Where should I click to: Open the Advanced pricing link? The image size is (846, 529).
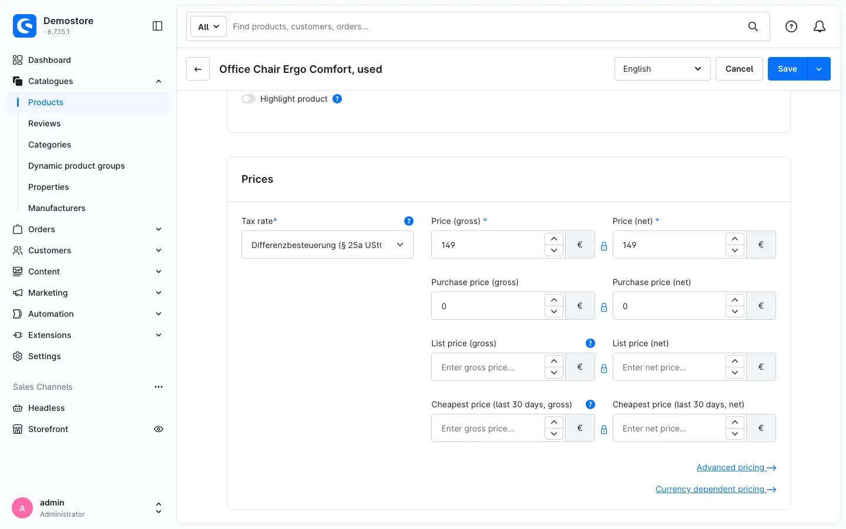(736, 467)
